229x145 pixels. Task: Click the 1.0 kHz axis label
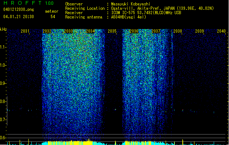(3, 65)
